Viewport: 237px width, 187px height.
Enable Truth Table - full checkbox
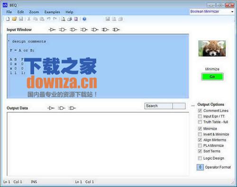[200, 122]
